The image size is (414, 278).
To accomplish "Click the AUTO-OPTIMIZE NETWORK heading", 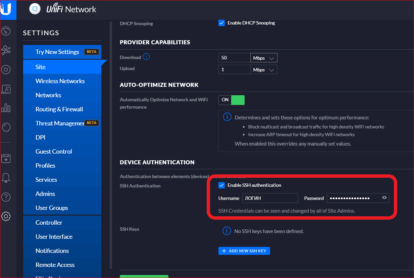I will tap(159, 85).
